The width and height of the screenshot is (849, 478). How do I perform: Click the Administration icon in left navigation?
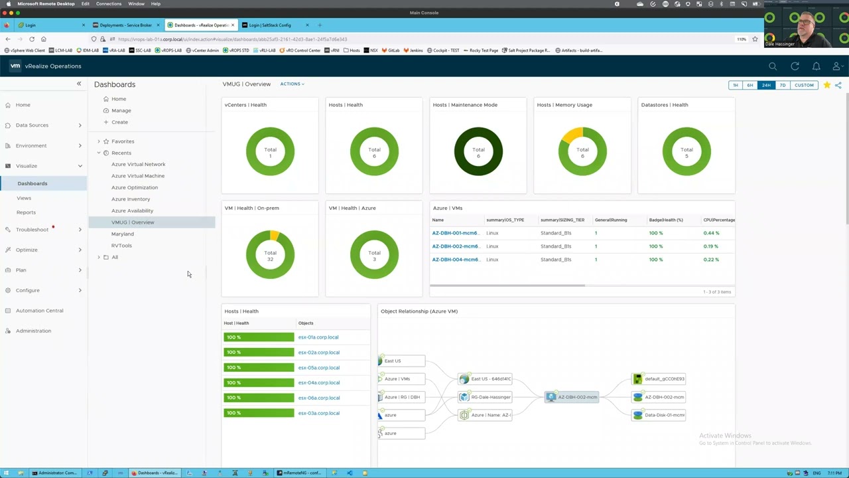click(7, 331)
